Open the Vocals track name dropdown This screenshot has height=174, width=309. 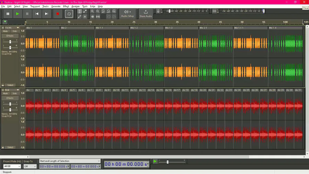point(18,28)
